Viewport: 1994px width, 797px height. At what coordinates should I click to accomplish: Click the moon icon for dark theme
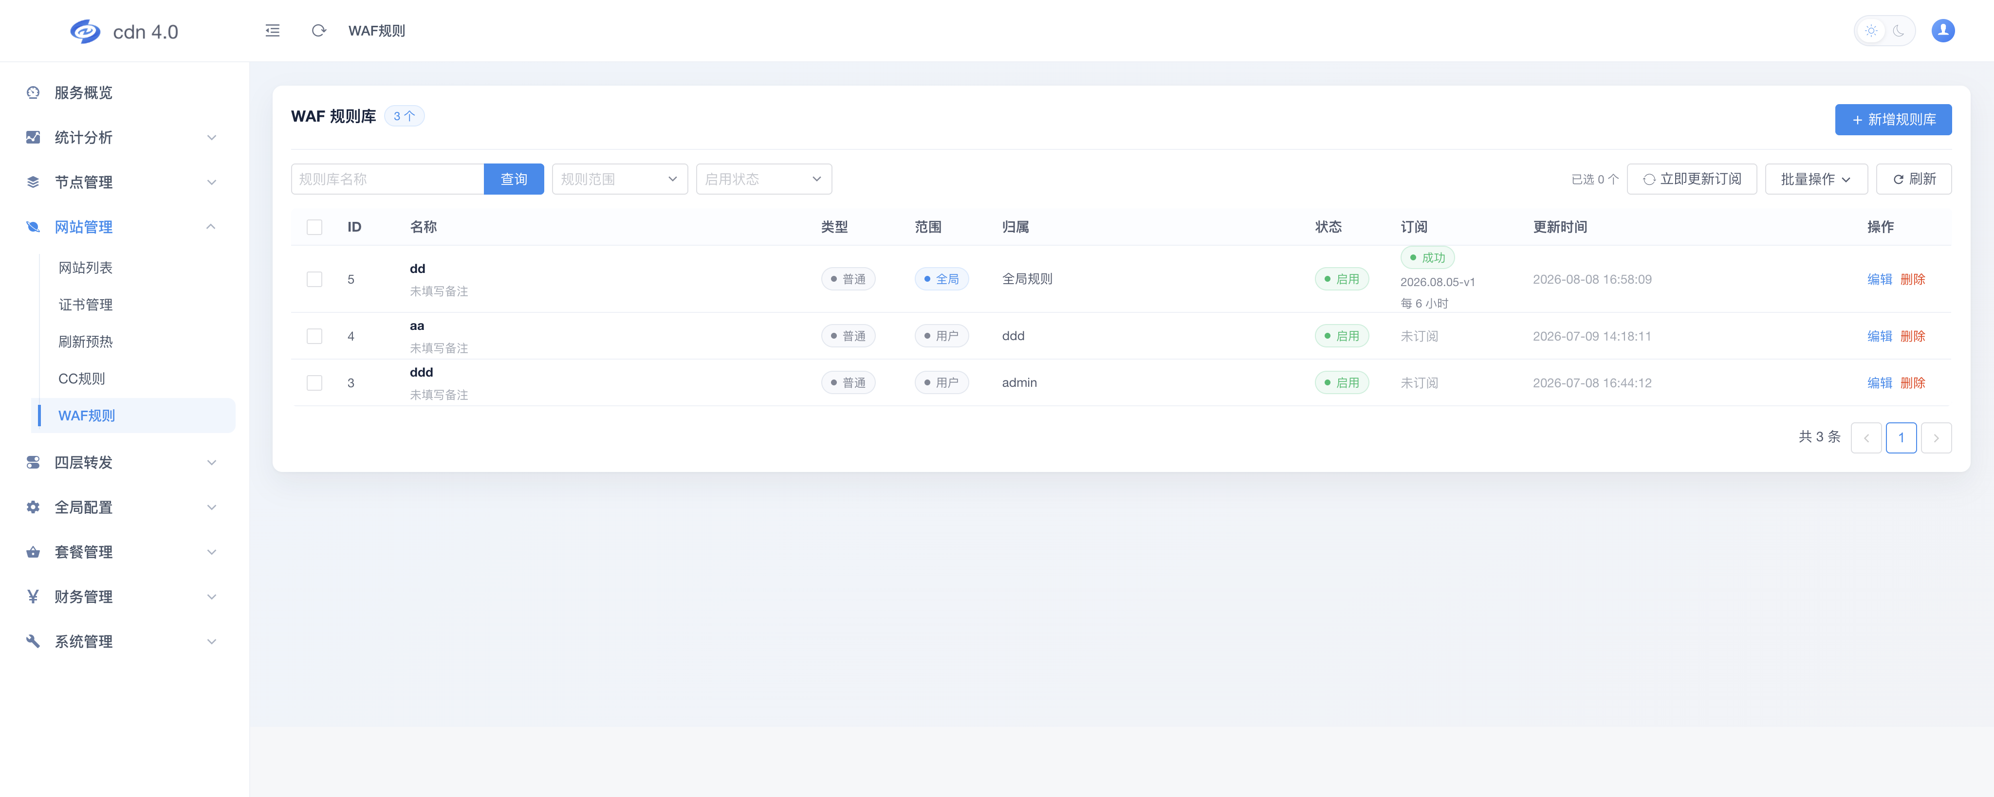[1899, 31]
